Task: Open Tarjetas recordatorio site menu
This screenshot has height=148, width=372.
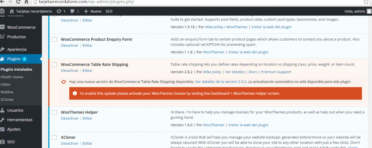Action: click(34, 11)
